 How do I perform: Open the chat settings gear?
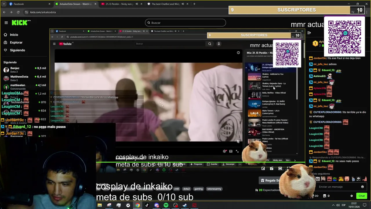[352, 196]
